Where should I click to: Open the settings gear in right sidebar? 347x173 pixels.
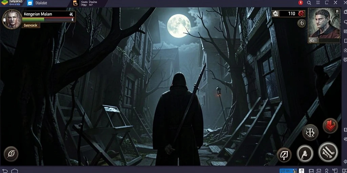pos(345,12)
